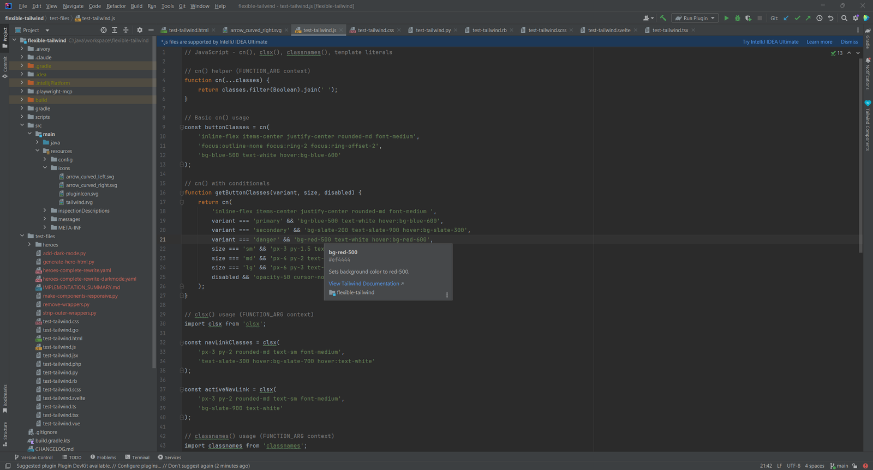Show Git history with the clock icon
Viewport: 873px width, 470px height.
820,18
